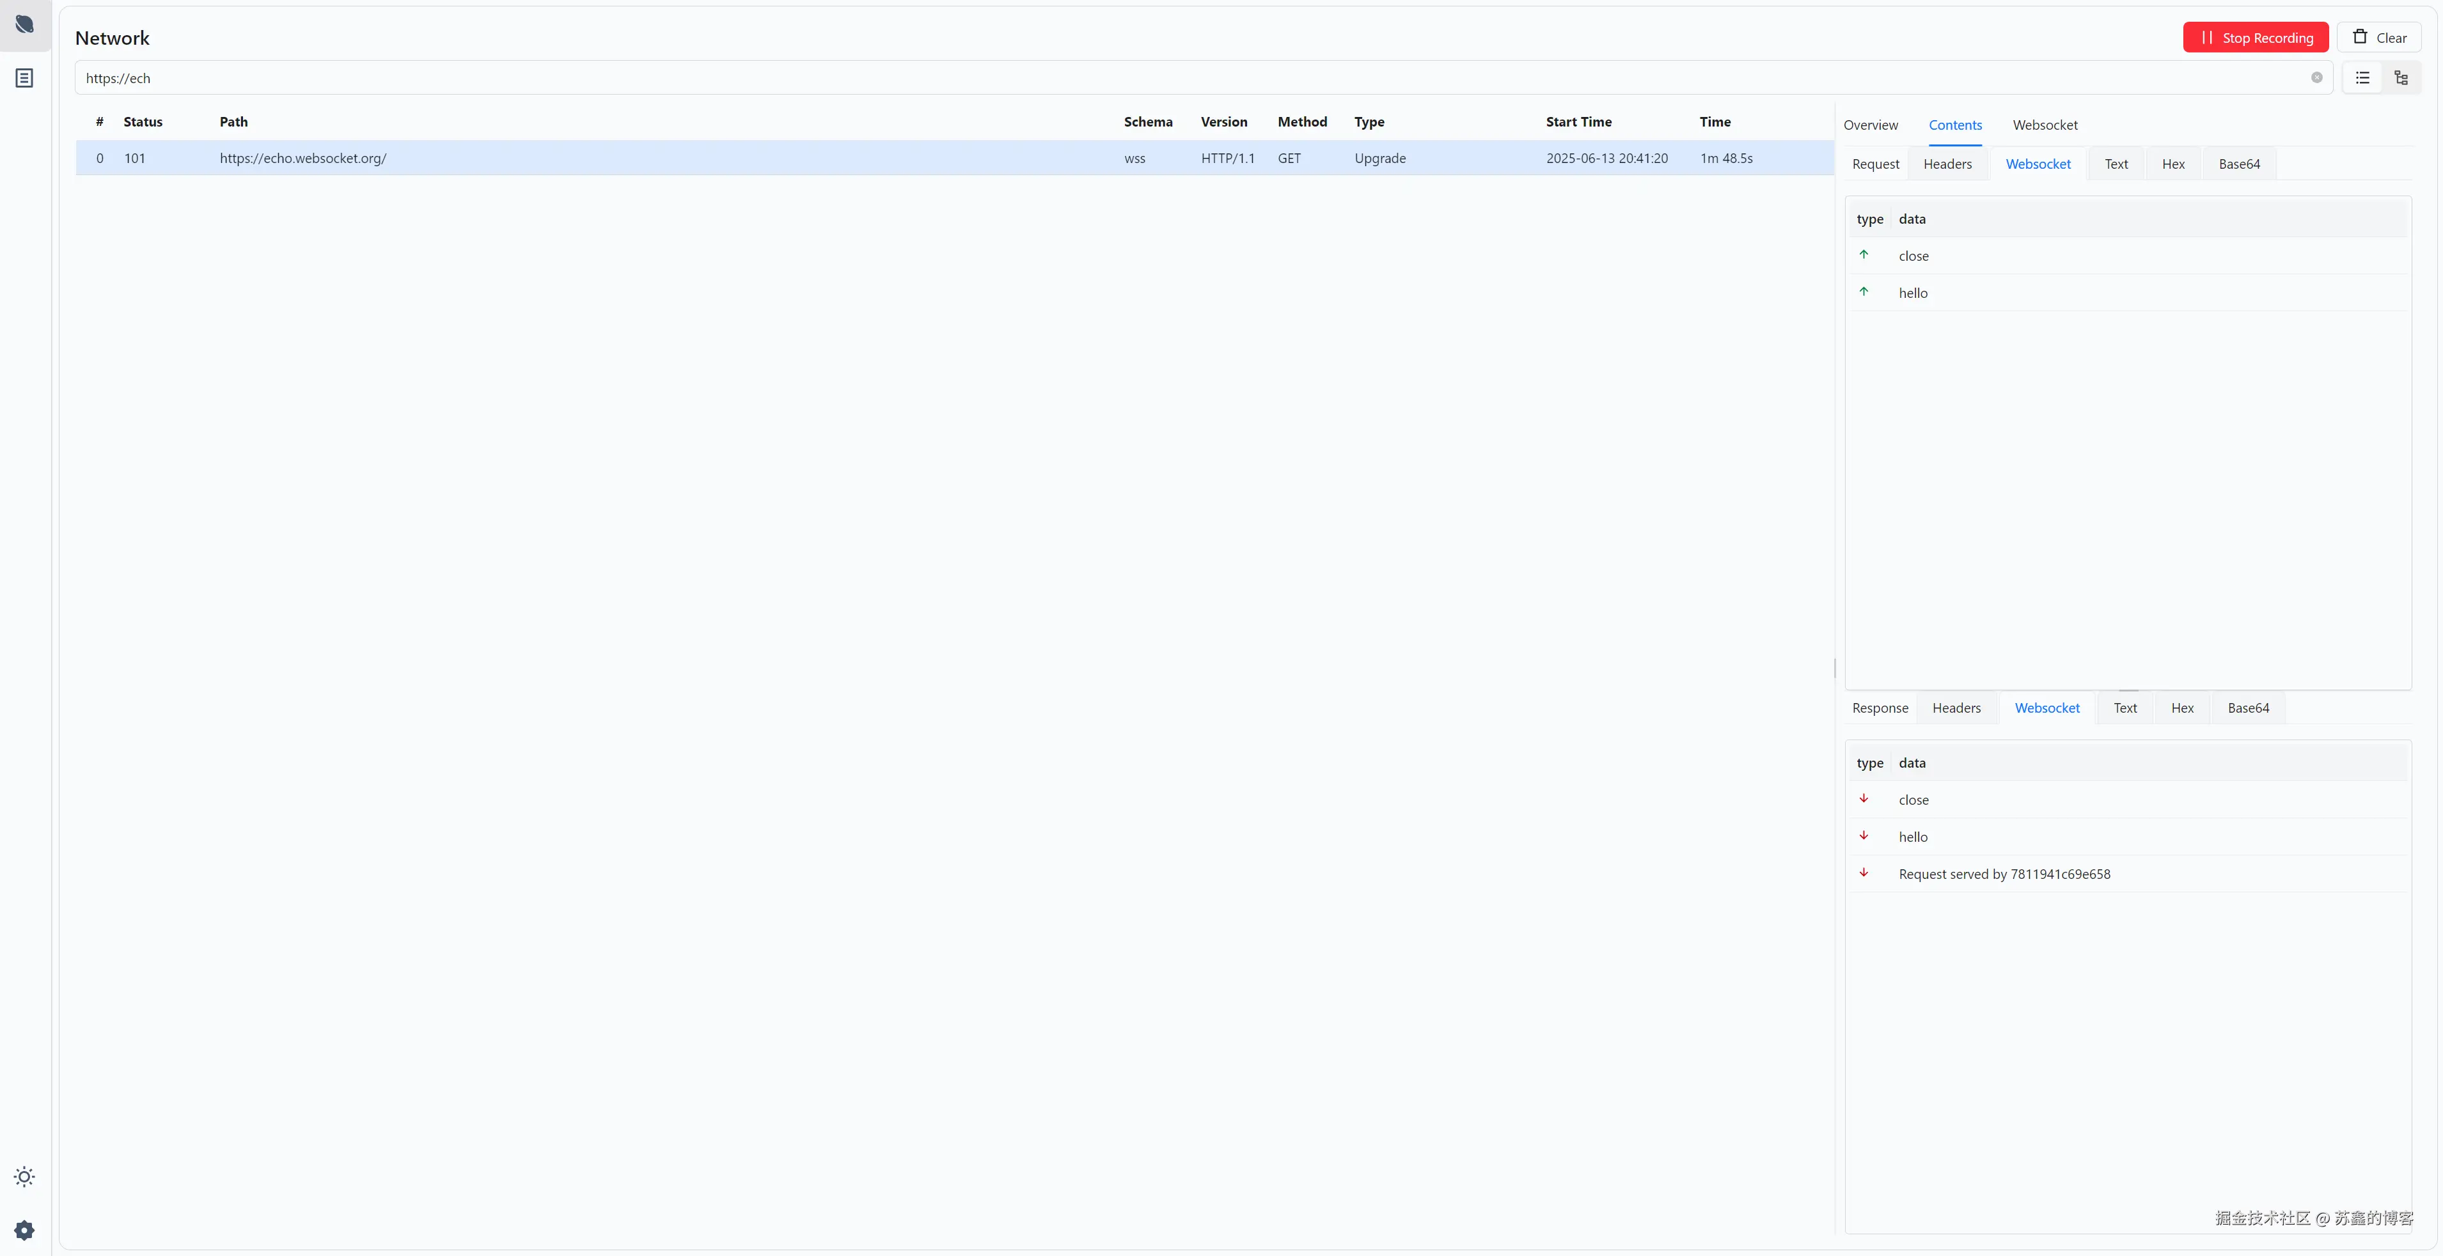
Task: Click Stop Recording button
Action: 2255,38
